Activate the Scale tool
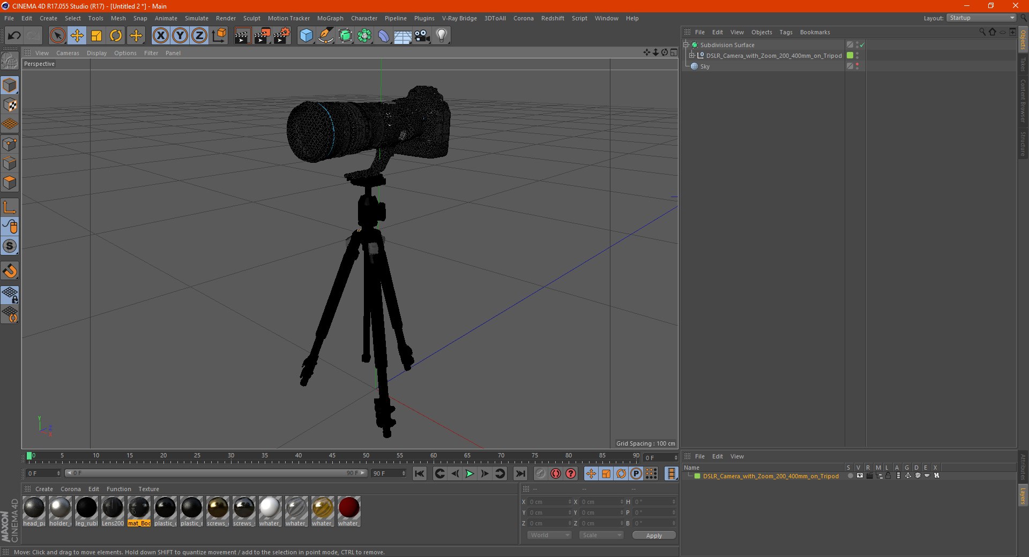 click(x=96, y=36)
